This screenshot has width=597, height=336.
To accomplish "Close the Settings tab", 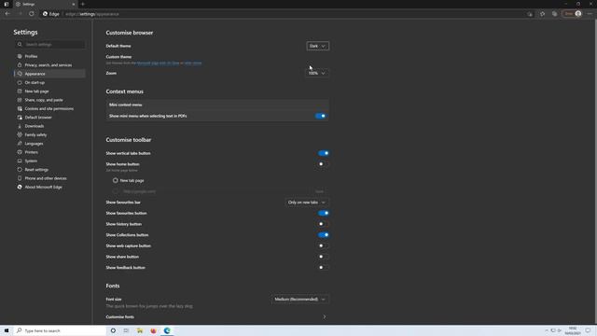I will tap(74, 4).
